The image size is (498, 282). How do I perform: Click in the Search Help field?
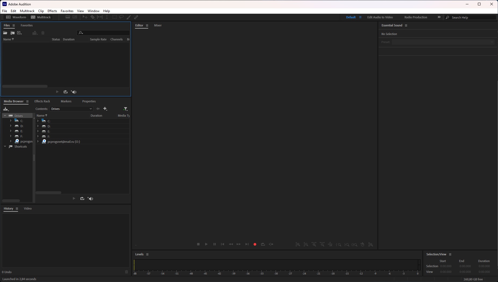pyautogui.click(x=472, y=18)
